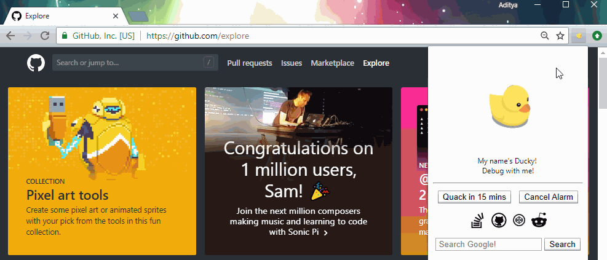Open CodePen icon in Ducky popup
The image size is (607, 260).
click(518, 220)
